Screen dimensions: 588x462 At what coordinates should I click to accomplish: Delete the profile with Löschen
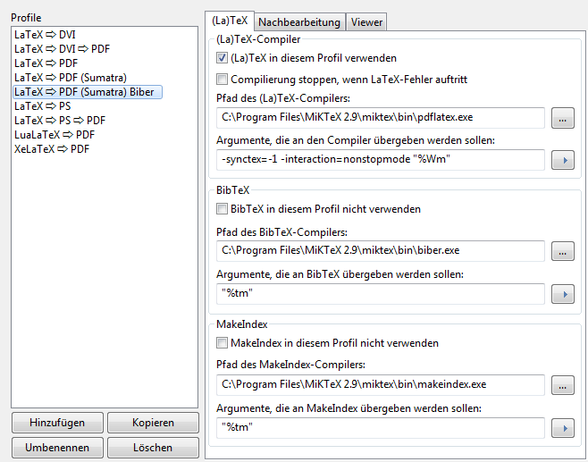click(152, 447)
